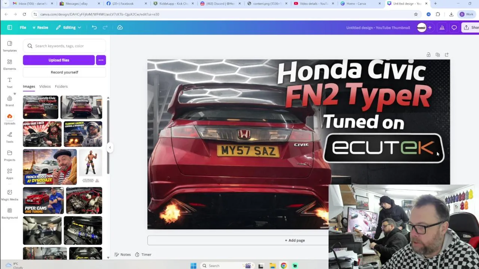
Task: Select the Piper True 3 Inch thumbnail
Action: tap(42, 134)
